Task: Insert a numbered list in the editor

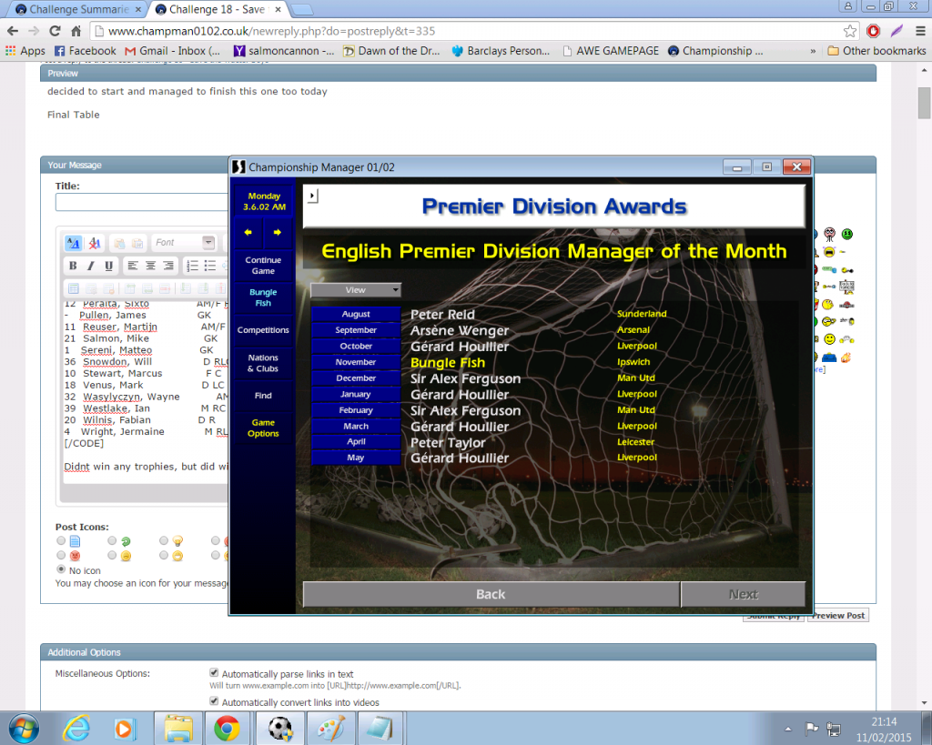Action: pyautogui.click(x=193, y=266)
